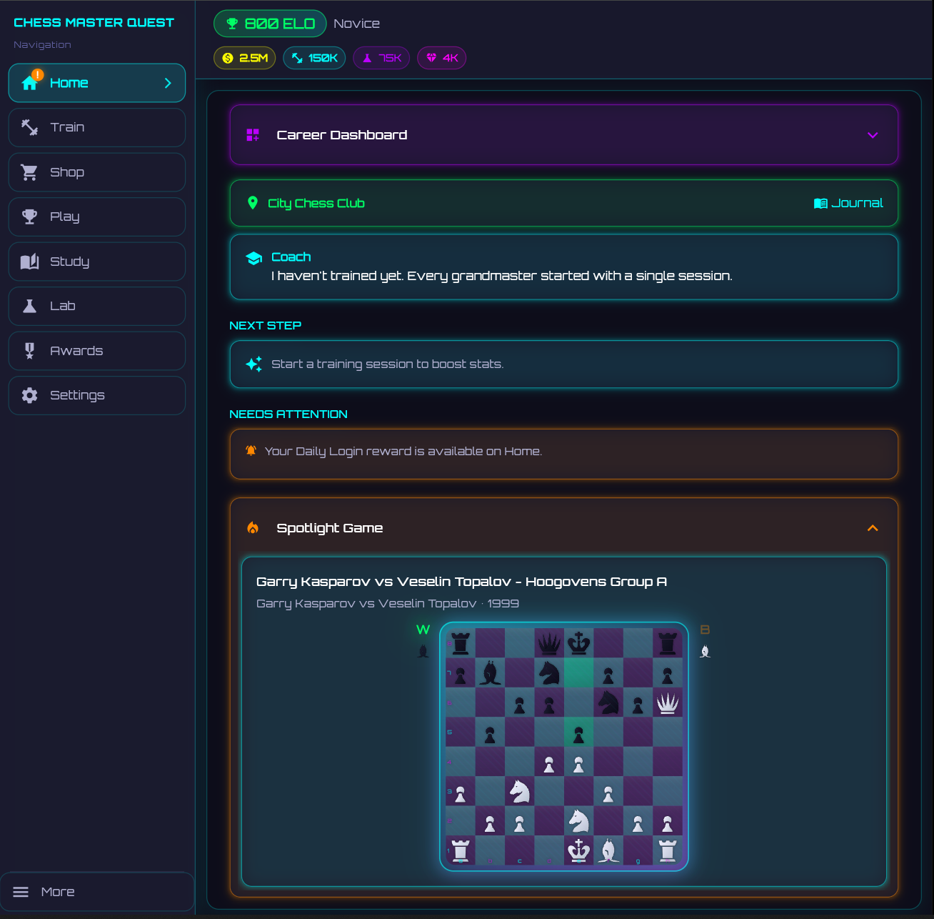Click the 75K lab flask stat badge
The height and width of the screenshot is (919, 934).
(x=381, y=58)
